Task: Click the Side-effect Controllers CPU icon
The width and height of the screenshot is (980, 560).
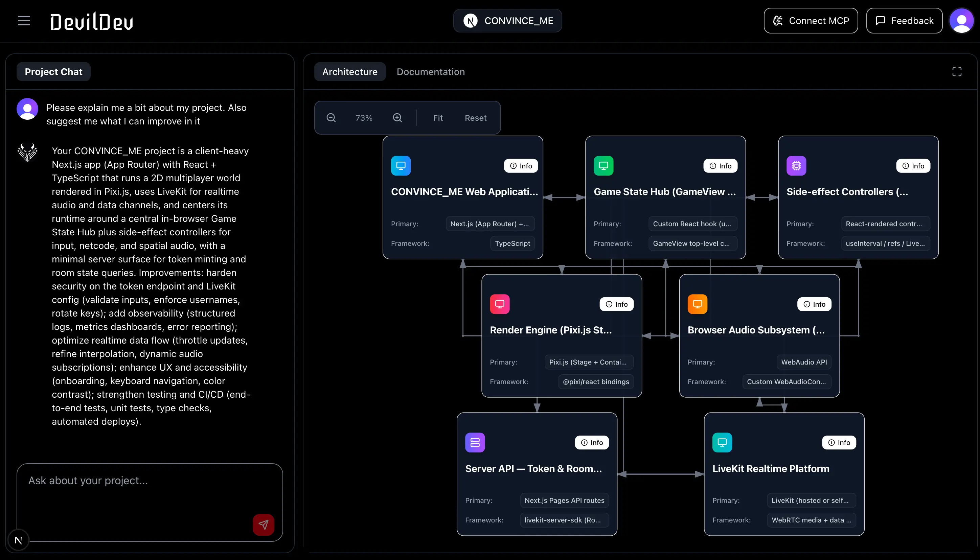Action: (x=796, y=165)
